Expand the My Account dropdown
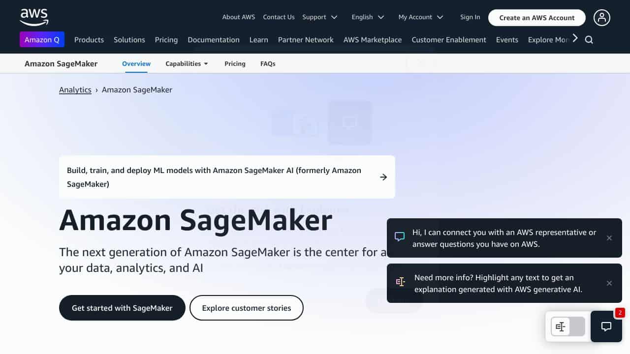This screenshot has height=354, width=630. (421, 17)
